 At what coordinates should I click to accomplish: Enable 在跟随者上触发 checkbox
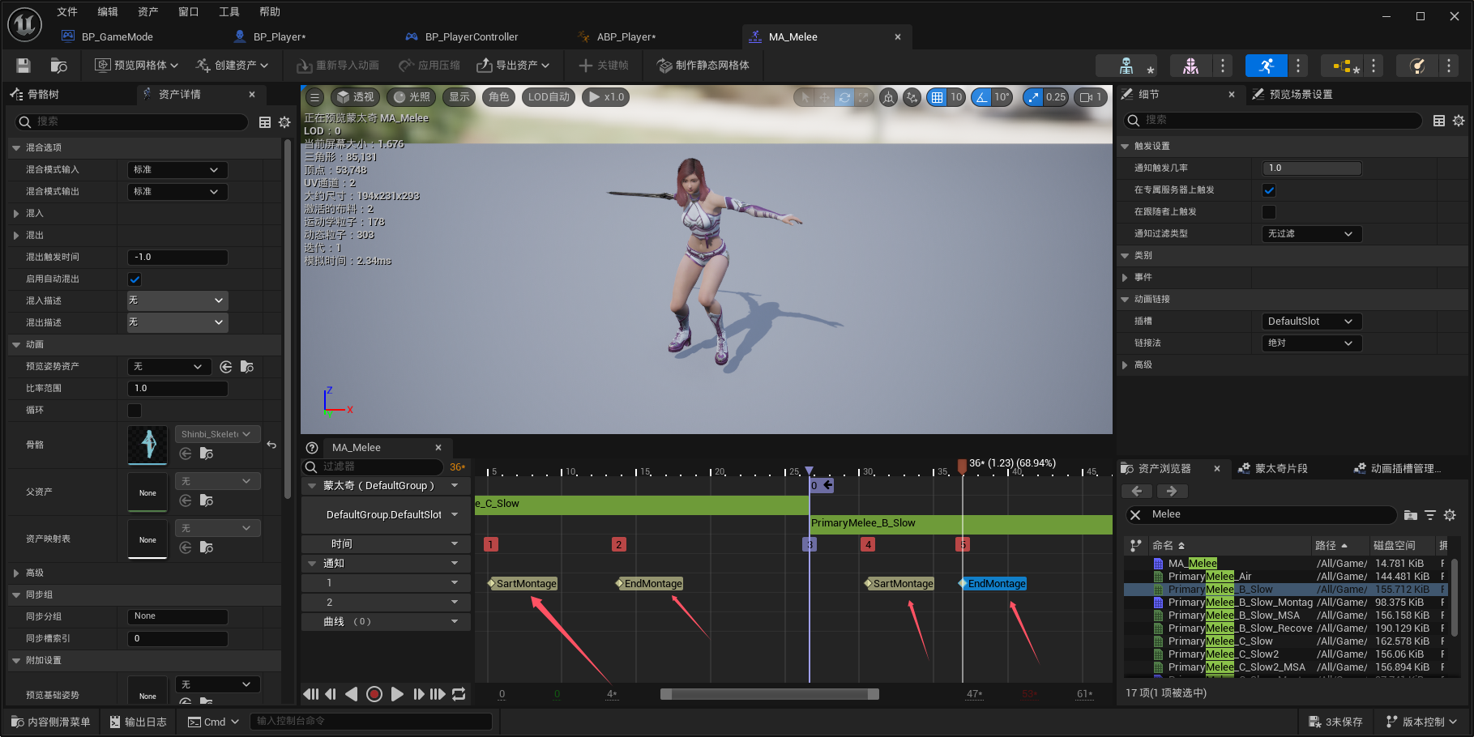[1269, 212]
